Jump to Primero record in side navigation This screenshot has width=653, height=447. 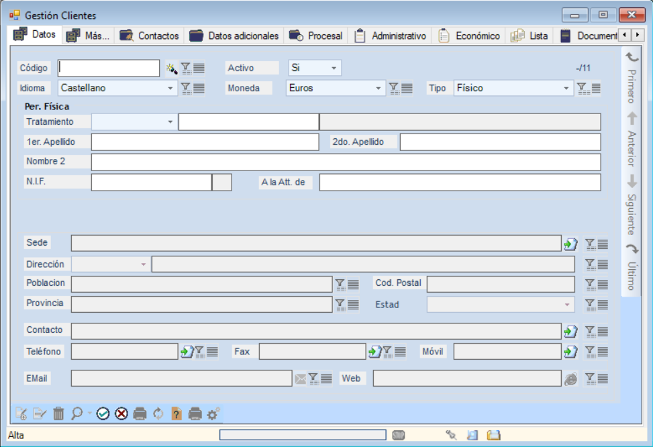tap(631, 77)
